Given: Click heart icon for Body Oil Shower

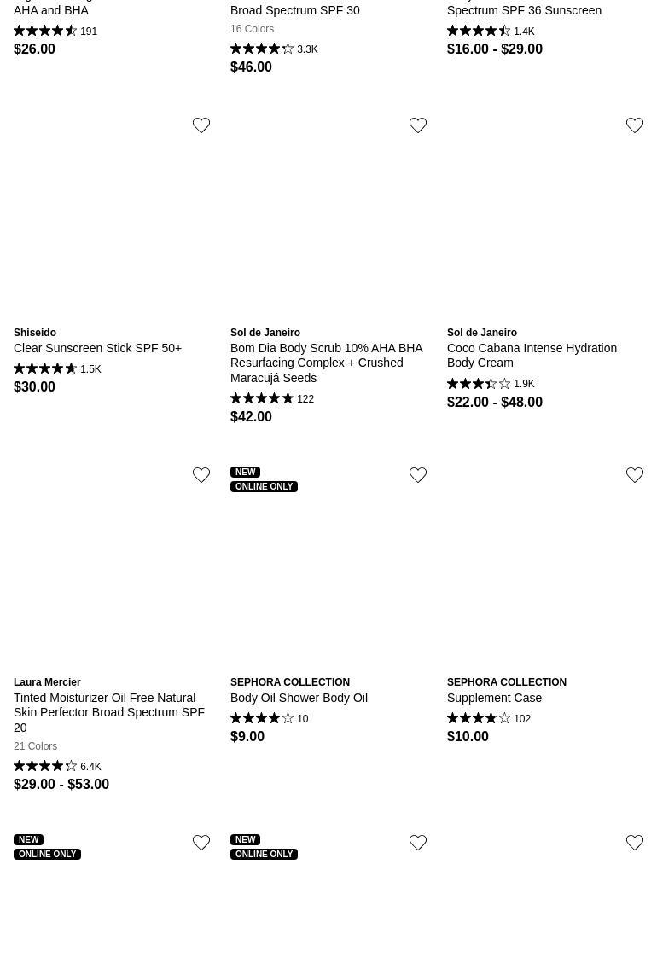Looking at the screenshot, I should [417, 475].
